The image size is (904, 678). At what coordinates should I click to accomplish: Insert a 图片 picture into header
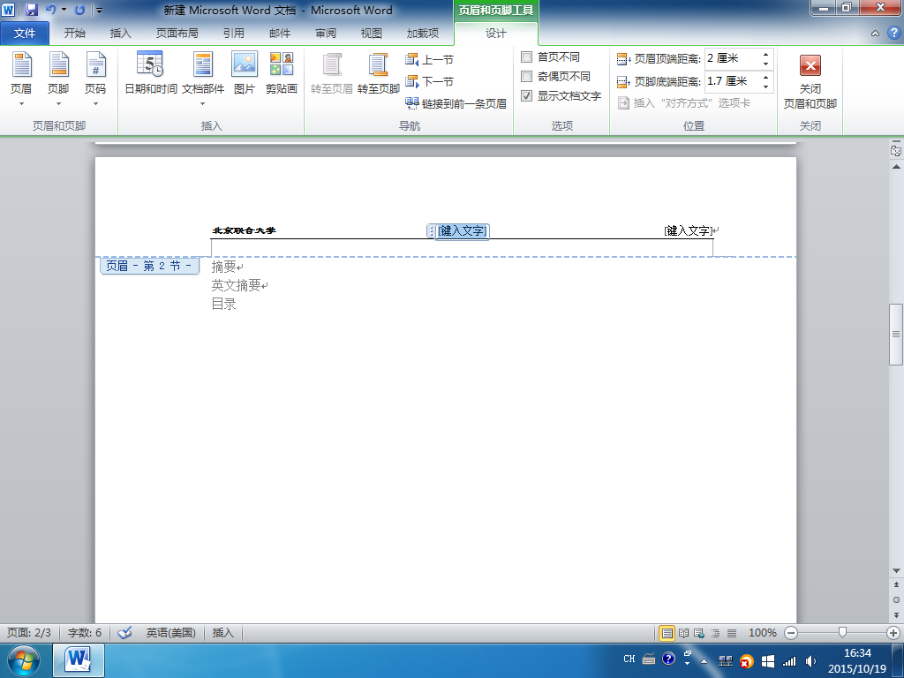(x=245, y=72)
